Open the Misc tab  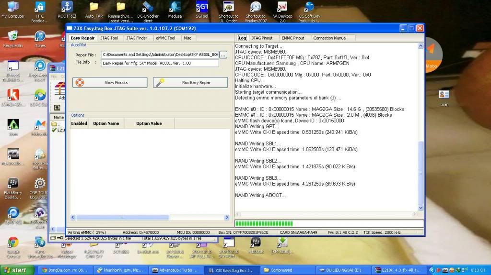coord(187,38)
